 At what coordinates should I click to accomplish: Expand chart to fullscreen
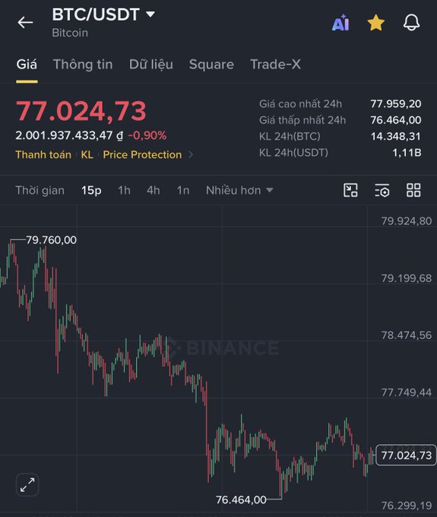27,485
